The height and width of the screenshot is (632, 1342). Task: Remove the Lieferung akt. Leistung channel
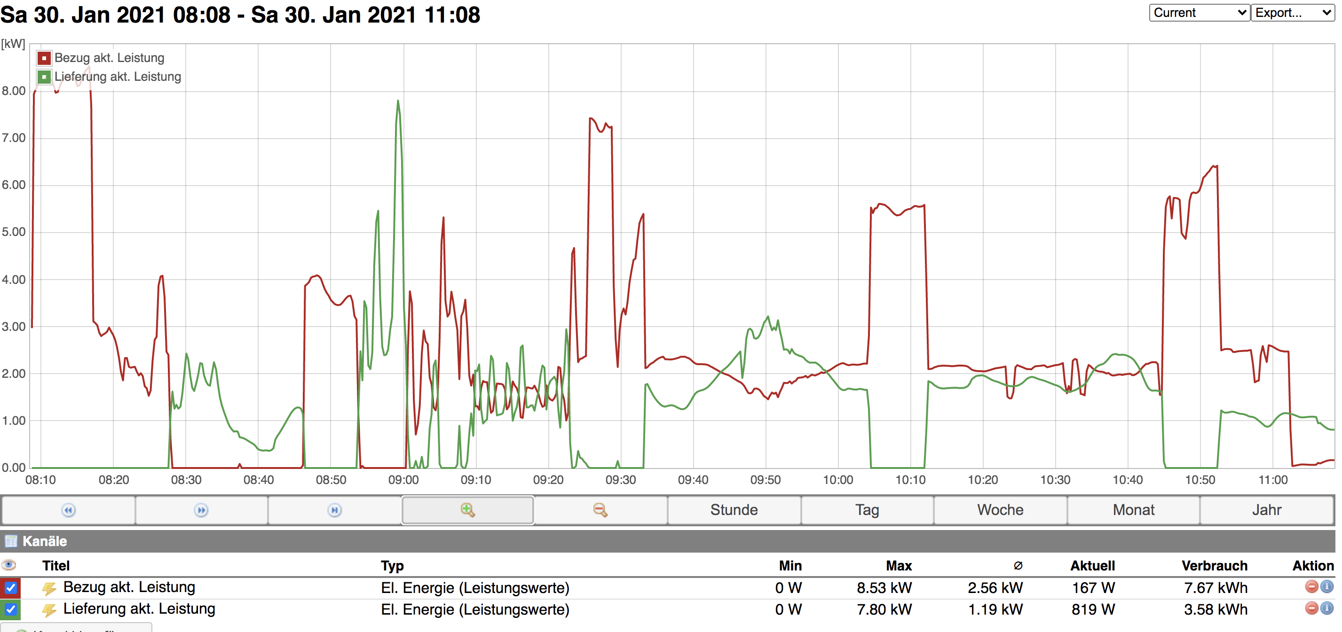[1311, 608]
